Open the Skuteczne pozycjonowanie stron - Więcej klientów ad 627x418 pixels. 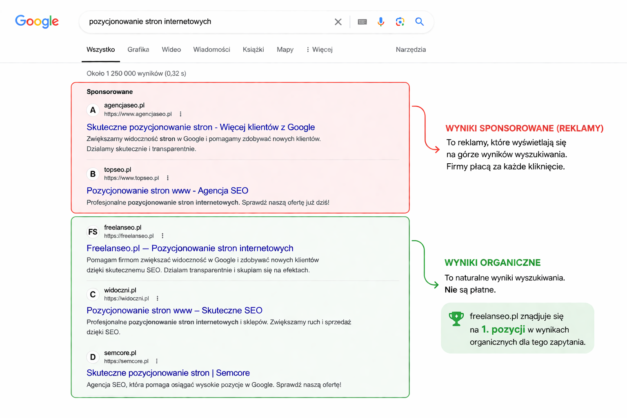201,127
